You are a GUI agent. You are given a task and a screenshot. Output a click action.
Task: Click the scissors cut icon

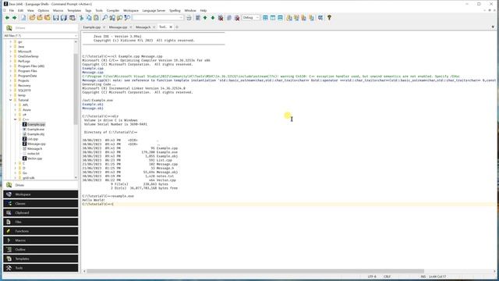(81, 18)
